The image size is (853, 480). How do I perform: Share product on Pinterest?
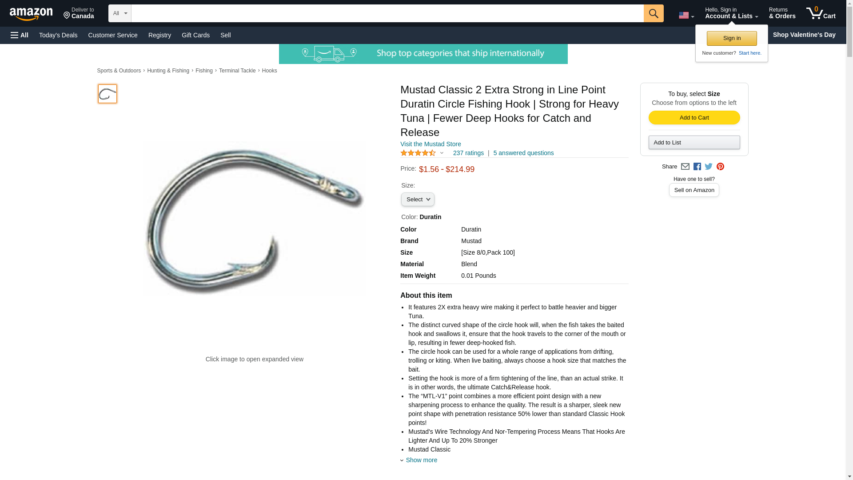point(720,167)
